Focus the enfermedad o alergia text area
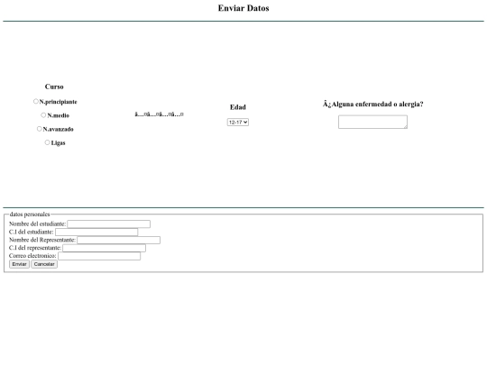The width and height of the screenshot is (487, 365). 372,122
